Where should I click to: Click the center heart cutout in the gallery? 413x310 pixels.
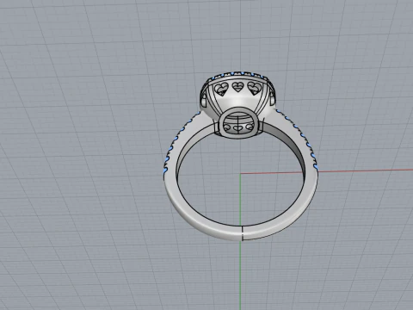[x=237, y=87]
